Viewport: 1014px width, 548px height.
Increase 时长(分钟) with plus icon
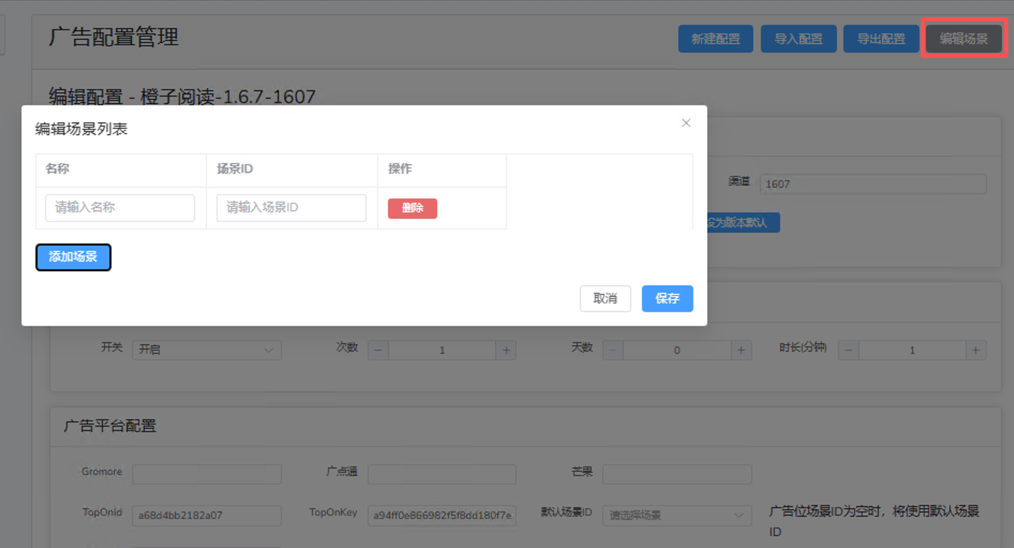[975, 351]
